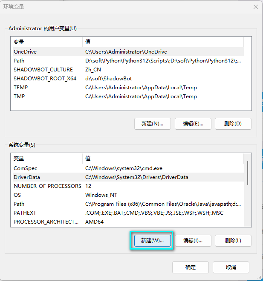
Task: Click 编辑(E)... for user variables
Action: coord(193,124)
